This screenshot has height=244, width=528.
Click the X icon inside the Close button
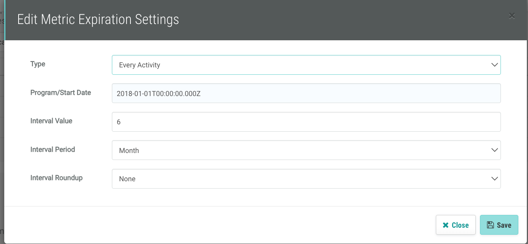tap(446, 225)
